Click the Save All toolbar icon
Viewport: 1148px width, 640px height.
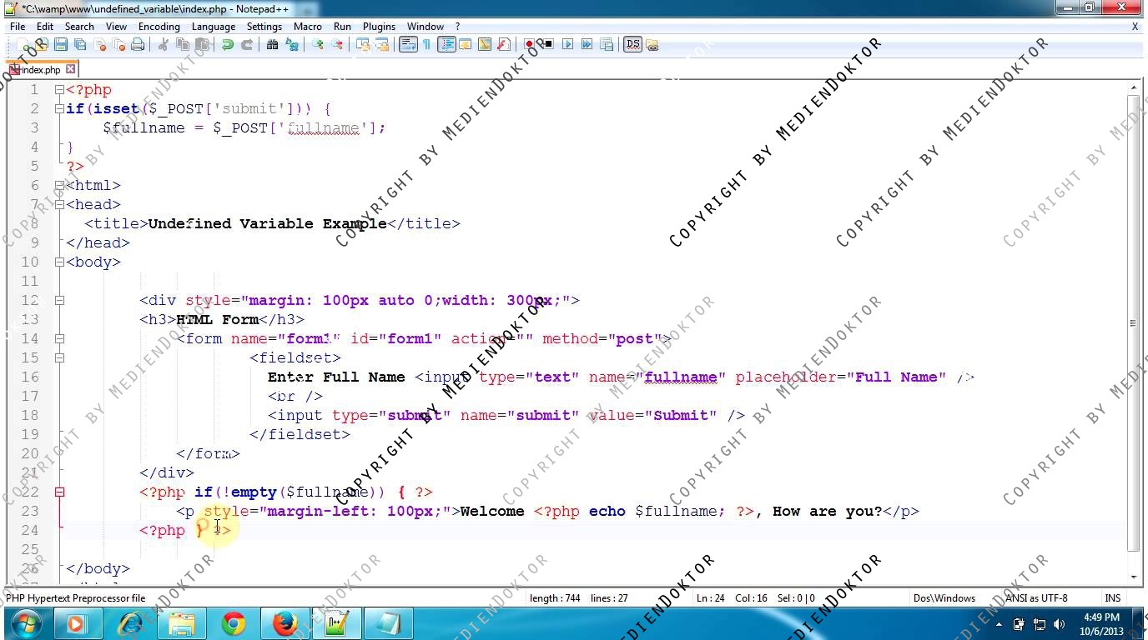point(80,45)
